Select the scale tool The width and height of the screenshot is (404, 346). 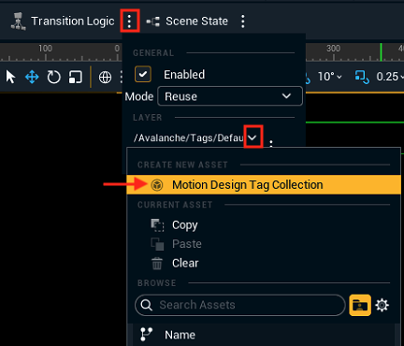[76, 77]
